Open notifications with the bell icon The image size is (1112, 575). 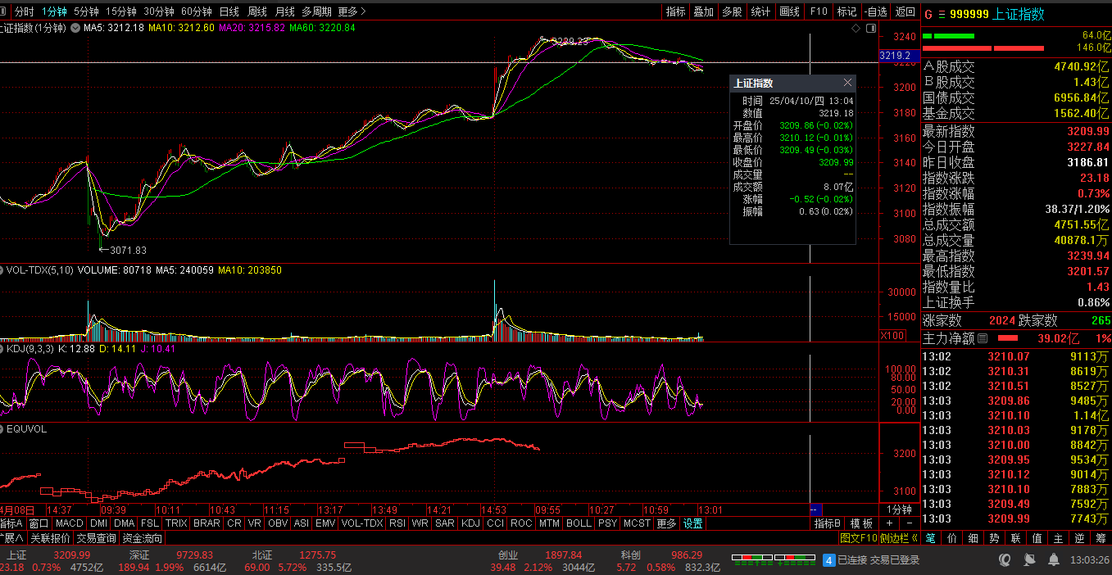1053,560
